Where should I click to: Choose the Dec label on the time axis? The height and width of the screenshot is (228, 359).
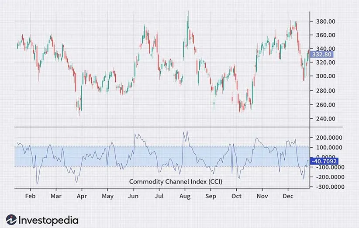(288, 197)
